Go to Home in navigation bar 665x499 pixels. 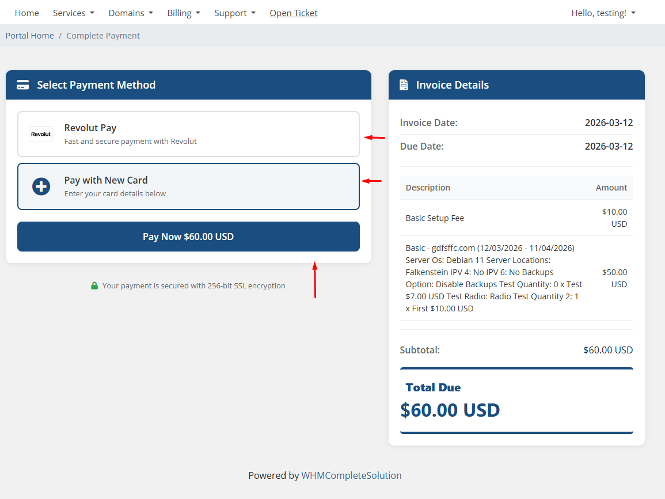27,13
